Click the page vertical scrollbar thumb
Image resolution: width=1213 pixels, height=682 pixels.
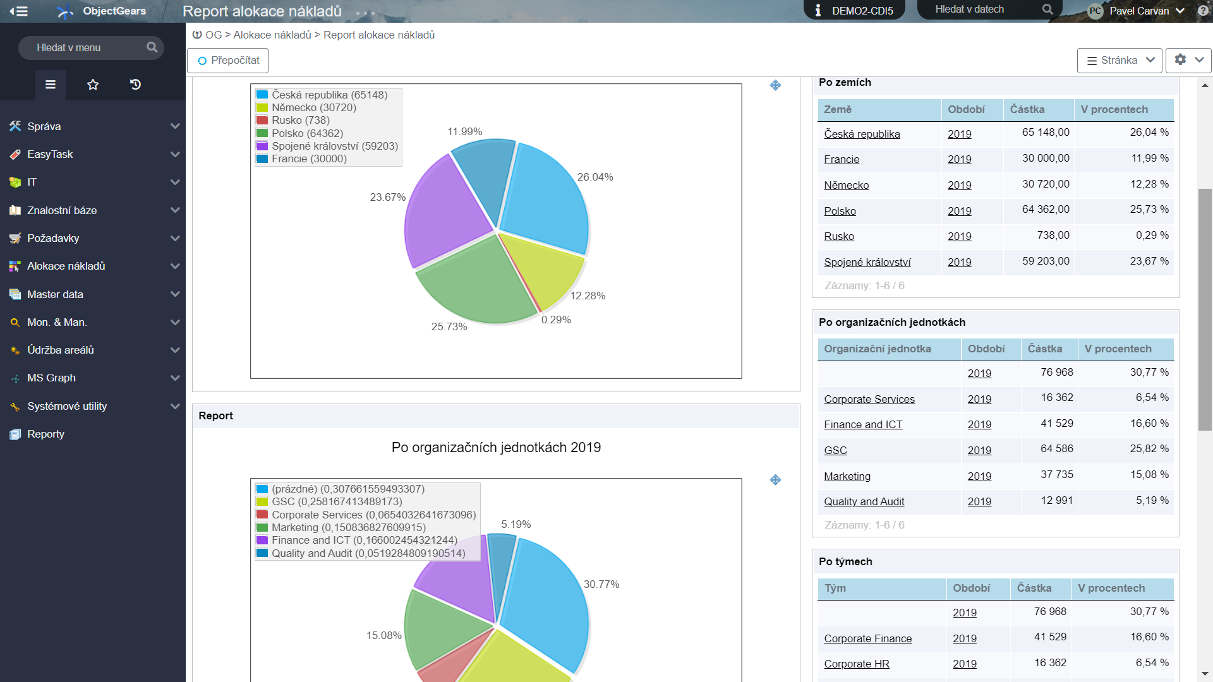point(1205,309)
